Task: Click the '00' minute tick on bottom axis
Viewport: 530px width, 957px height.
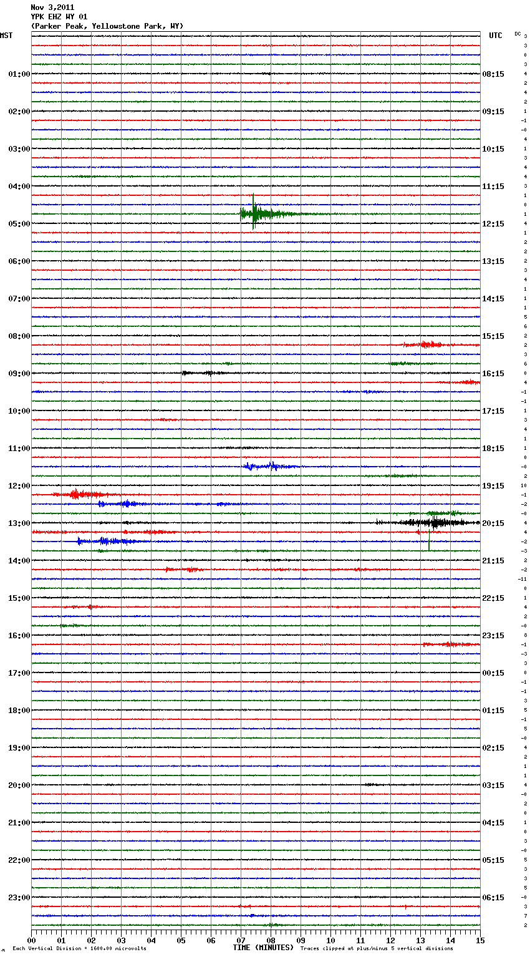Action: coord(32,940)
